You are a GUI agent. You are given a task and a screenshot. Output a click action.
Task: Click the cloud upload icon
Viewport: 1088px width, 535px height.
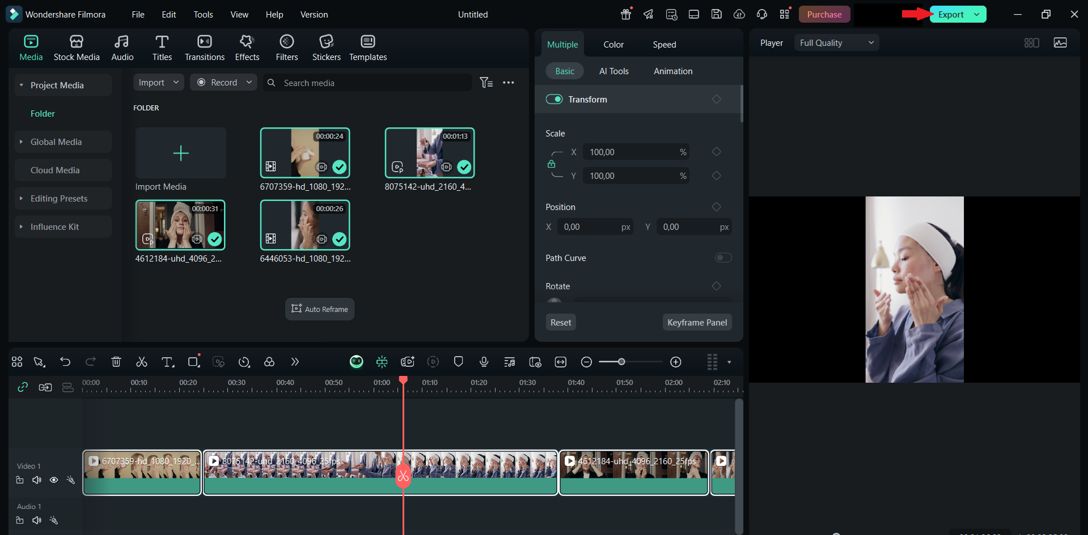tap(739, 14)
